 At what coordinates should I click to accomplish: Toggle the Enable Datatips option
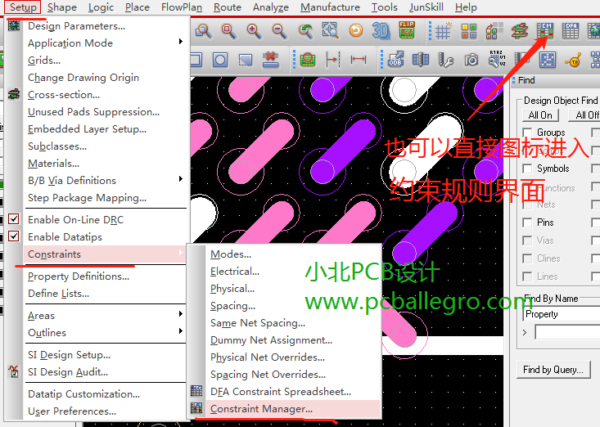[x=65, y=236]
